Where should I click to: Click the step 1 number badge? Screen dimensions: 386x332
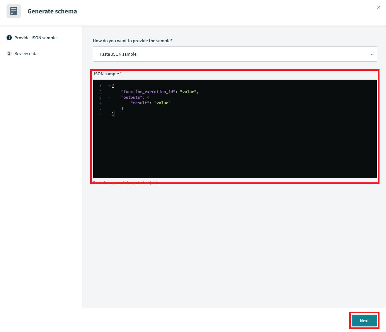pos(9,38)
